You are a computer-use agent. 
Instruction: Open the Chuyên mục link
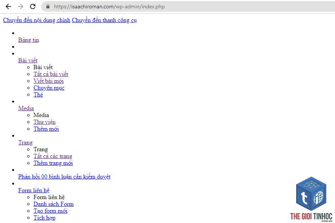[49, 88]
